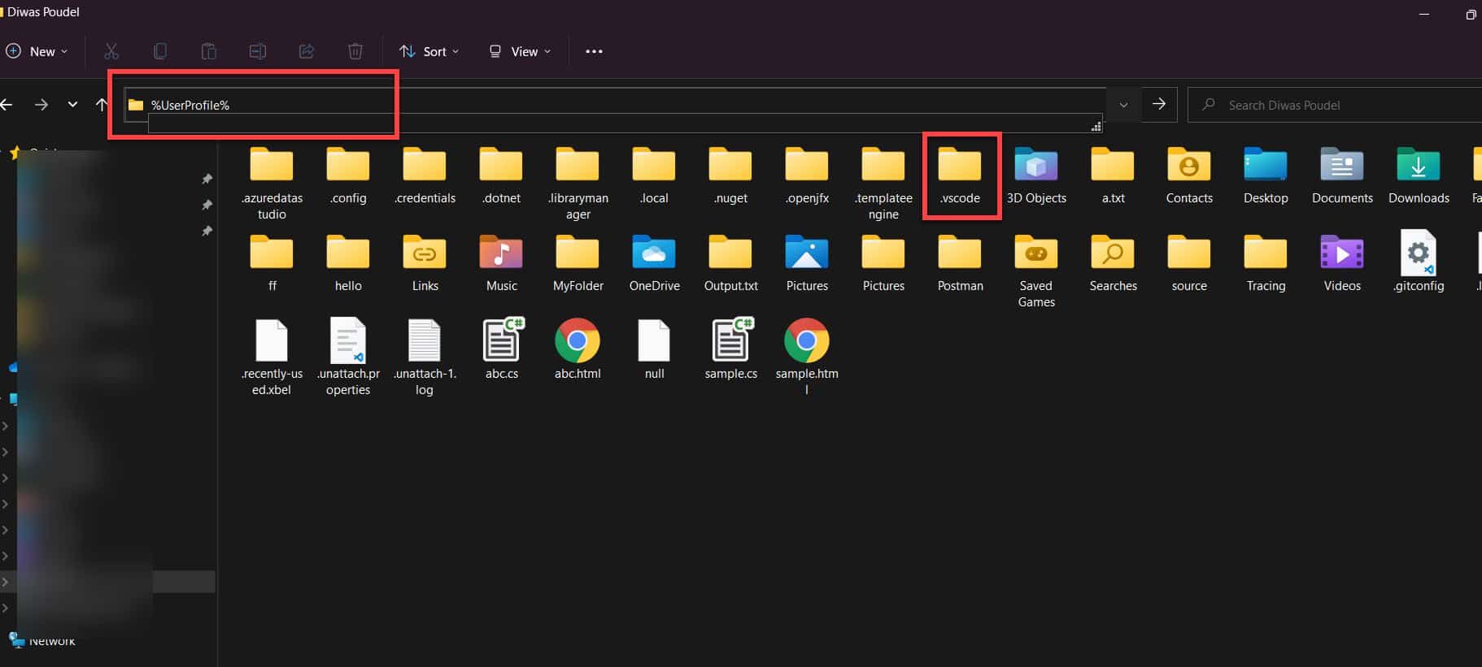
Task: Select the hello folder
Action: (x=348, y=264)
